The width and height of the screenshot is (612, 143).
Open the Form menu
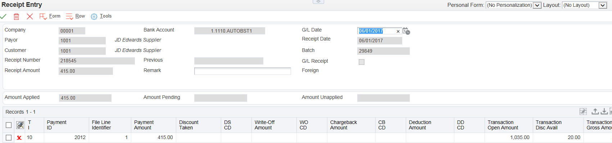pyautogui.click(x=50, y=16)
